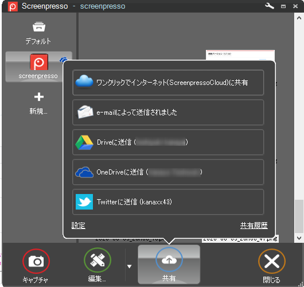Expand the dropdown arrow next to 編集
Viewport: 304px width, 287px height.
pos(129,266)
